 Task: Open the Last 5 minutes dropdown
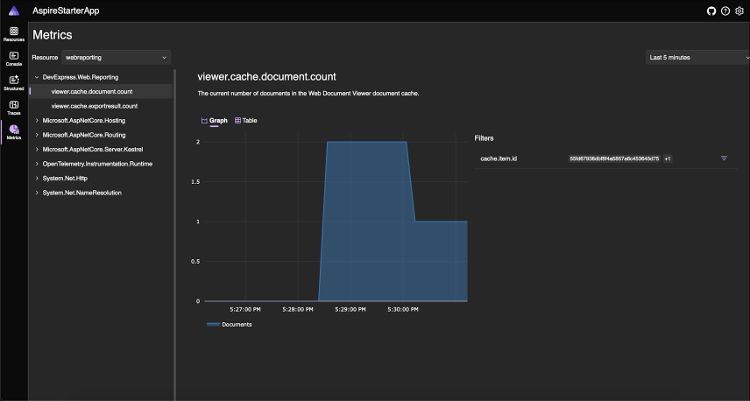[697, 58]
